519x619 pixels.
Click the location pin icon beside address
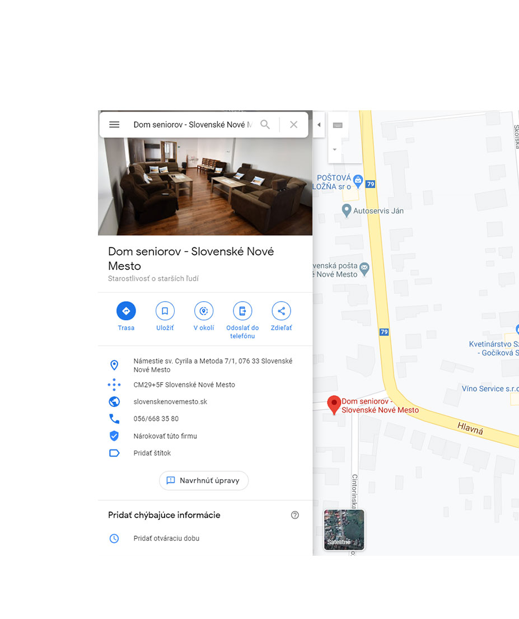click(114, 365)
